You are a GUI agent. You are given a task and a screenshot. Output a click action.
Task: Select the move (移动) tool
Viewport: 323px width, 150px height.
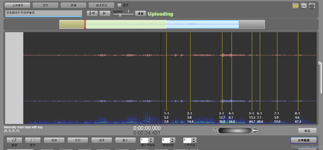pyautogui.click(x=33, y=140)
